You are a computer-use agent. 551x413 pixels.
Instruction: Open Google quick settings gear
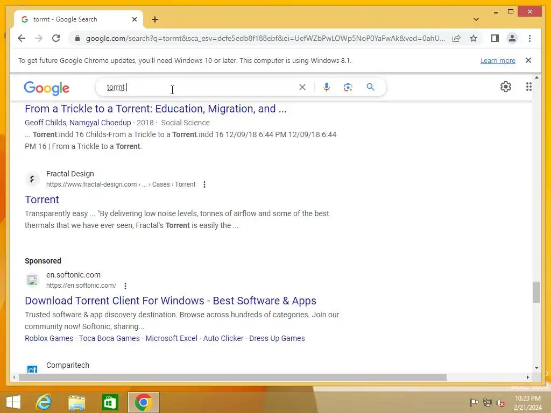[x=506, y=87]
